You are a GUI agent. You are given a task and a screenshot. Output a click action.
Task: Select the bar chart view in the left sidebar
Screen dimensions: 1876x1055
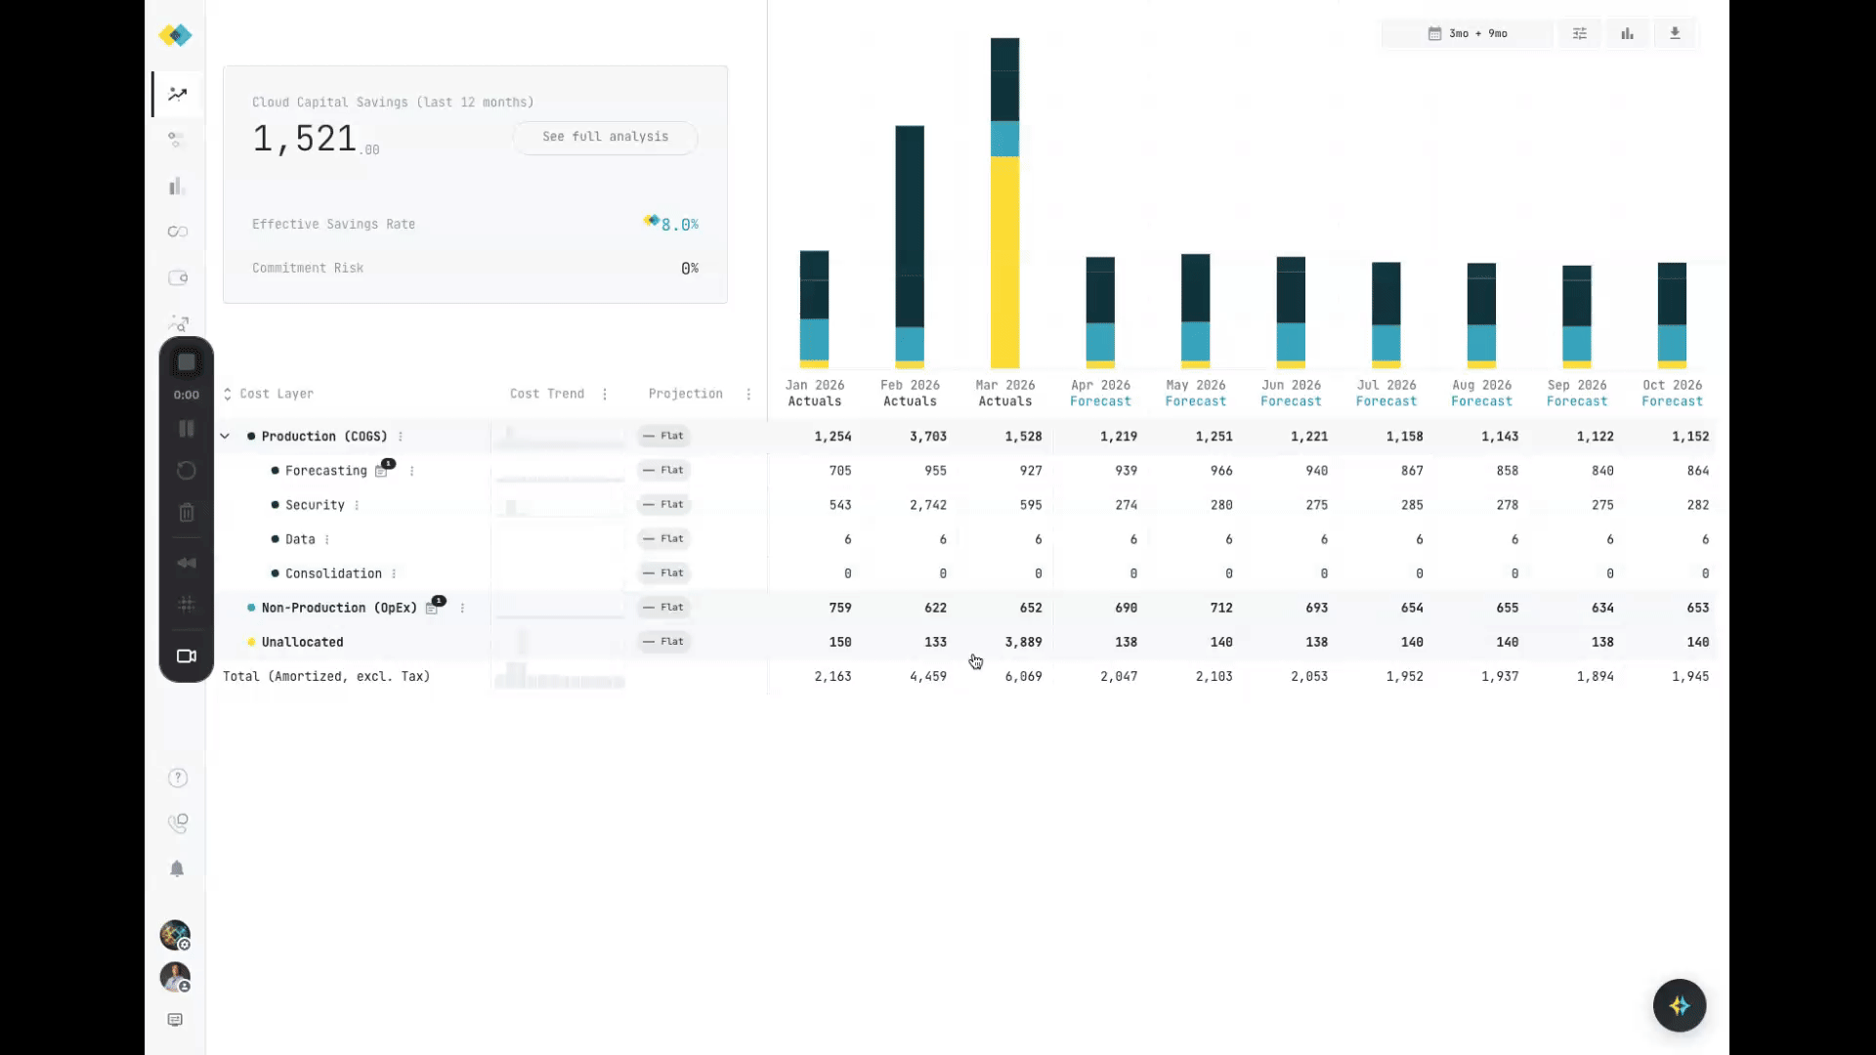coord(176,186)
